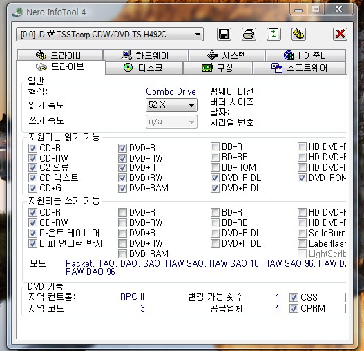The image size is (364, 351).
Task: Expand the TSSTcorp drive selection dropdown
Action: click(110, 35)
